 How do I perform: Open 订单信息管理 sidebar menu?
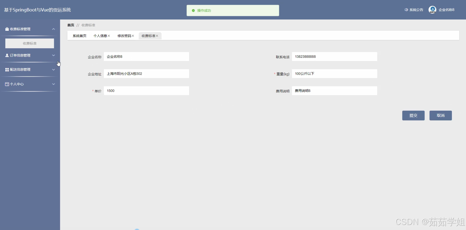30,55
